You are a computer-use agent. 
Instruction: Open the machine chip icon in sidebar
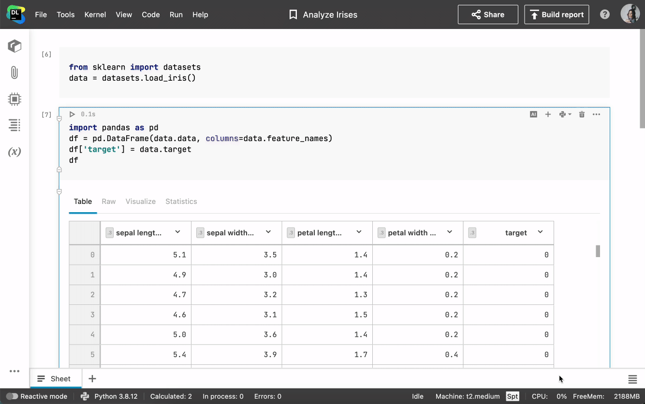pyautogui.click(x=15, y=99)
